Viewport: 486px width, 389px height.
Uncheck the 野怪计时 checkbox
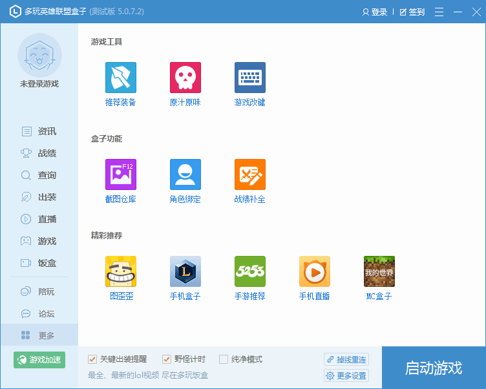tap(167, 359)
